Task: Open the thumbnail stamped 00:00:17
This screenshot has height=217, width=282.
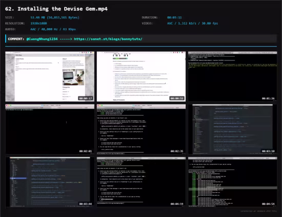Action: (50, 76)
